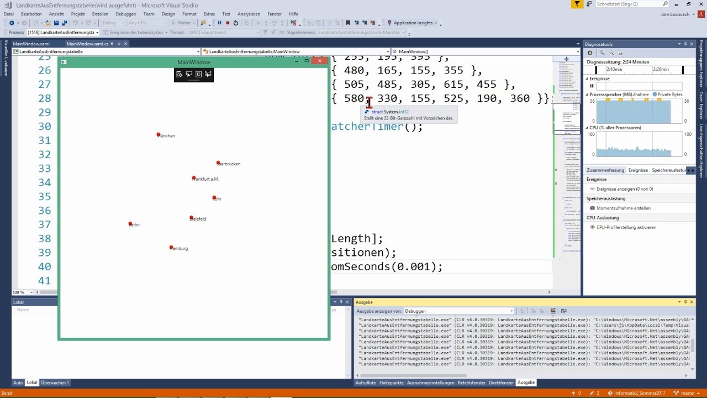Pause the Ereignisse event tracking
The height and width of the screenshot is (398, 707).
pos(592,86)
